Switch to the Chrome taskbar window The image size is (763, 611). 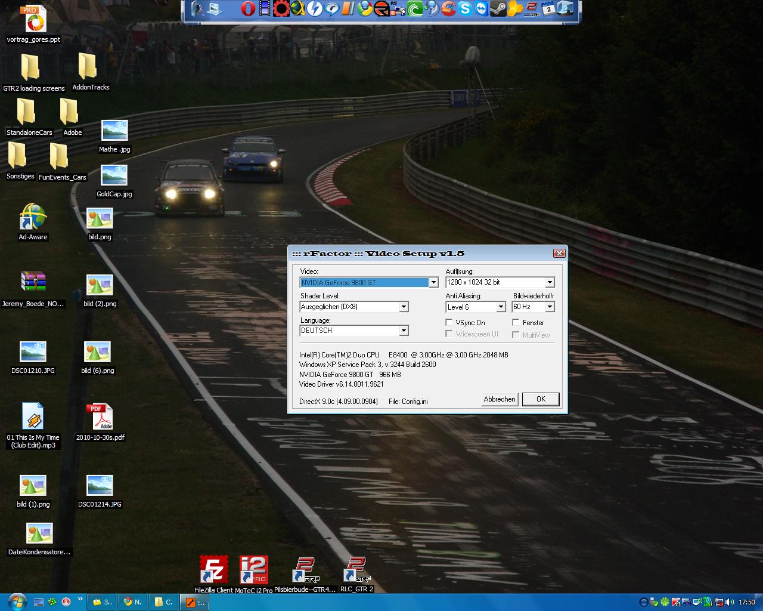tap(132, 602)
